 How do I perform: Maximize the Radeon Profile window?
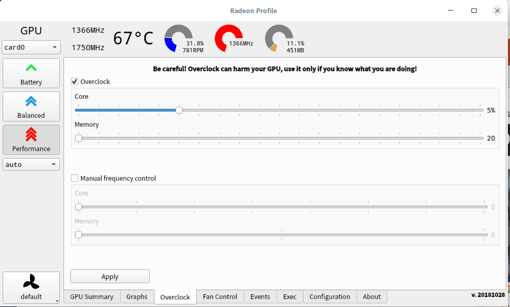474,11
